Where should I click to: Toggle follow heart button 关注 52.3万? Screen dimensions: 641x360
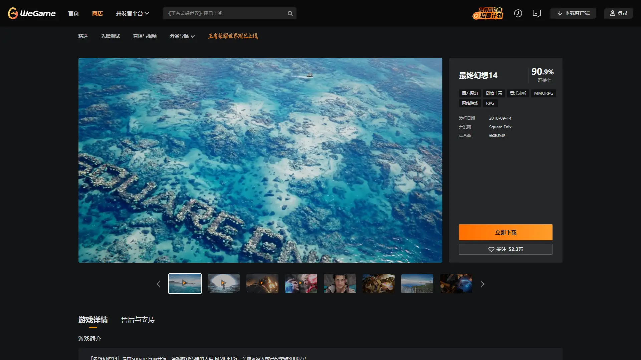coord(505,249)
